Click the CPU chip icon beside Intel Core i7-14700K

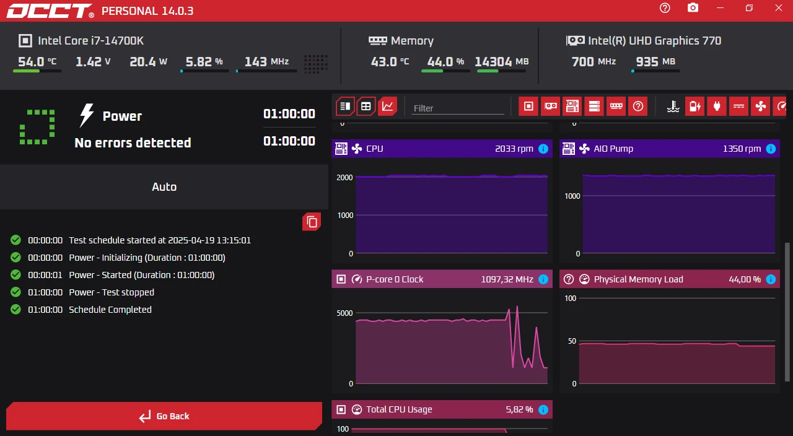[25, 41]
